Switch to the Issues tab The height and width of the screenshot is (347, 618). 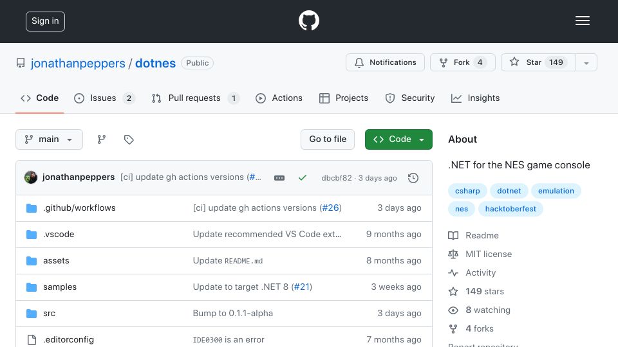pyautogui.click(x=104, y=98)
